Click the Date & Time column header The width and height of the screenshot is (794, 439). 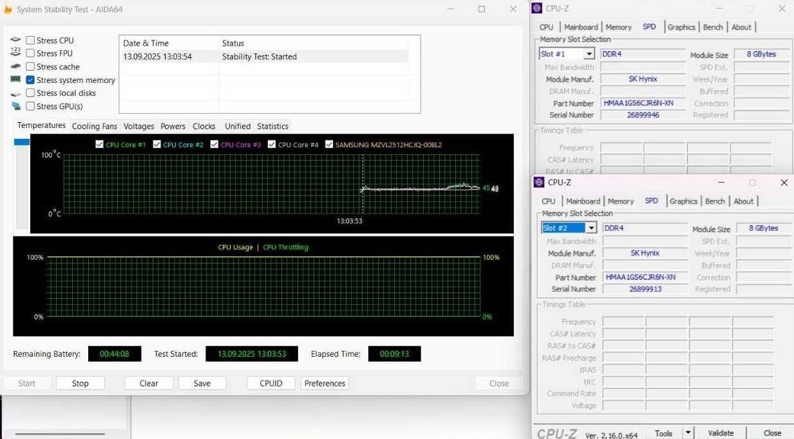(x=169, y=43)
